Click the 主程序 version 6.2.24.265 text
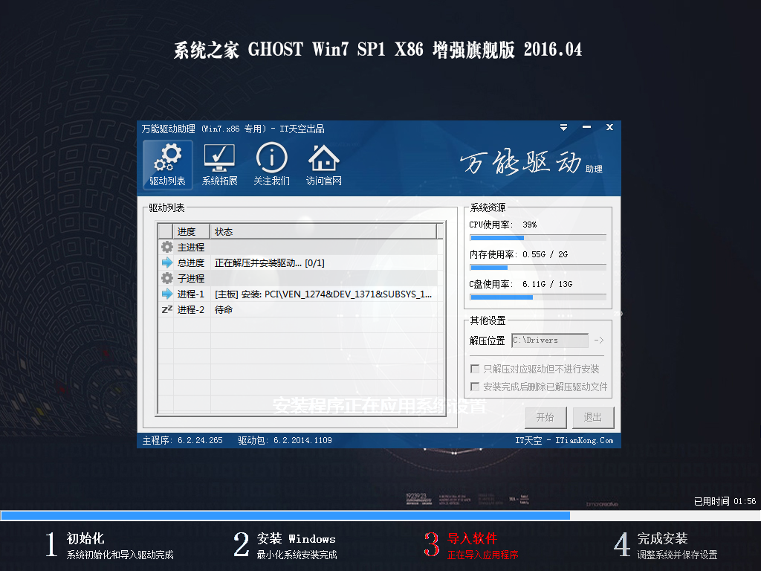This screenshot has width=761, height=571. pyautogui.click(x=183, y=440)
